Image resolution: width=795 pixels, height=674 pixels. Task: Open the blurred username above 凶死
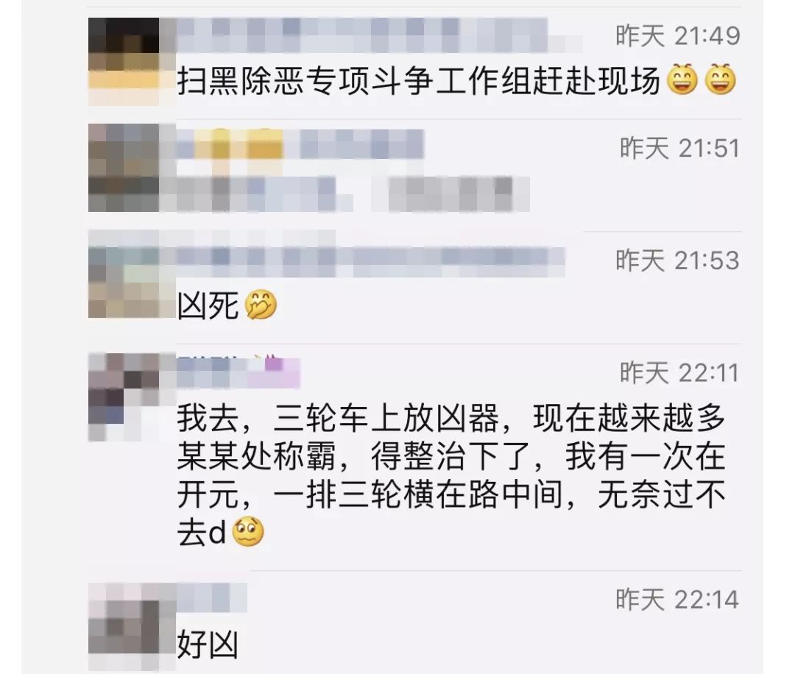(x=370, y=261)
